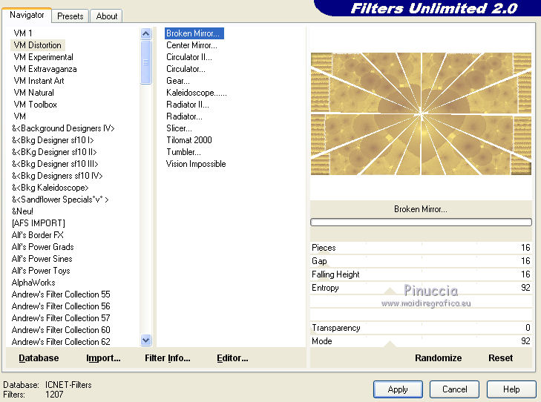The image size is (541, 402).
Task: Select [AFS IMPORT] category
Action: pos(39,223)
